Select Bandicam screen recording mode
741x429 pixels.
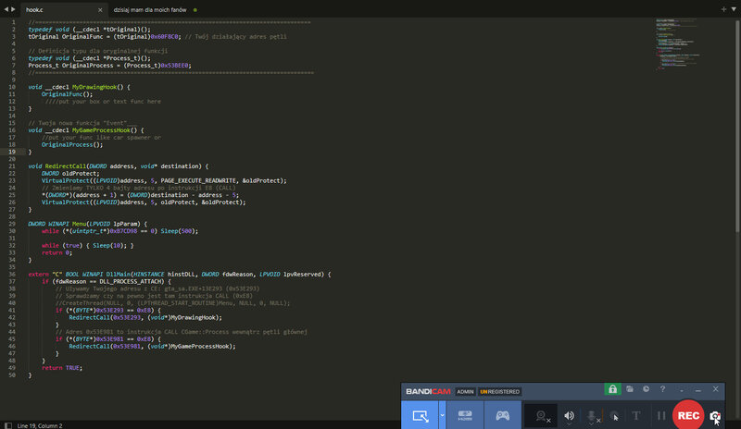[x=420, y=416]
